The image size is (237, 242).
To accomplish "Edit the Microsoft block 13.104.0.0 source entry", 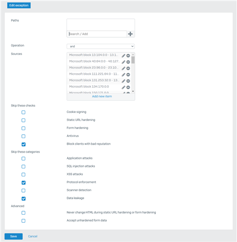I will (124, 55).
